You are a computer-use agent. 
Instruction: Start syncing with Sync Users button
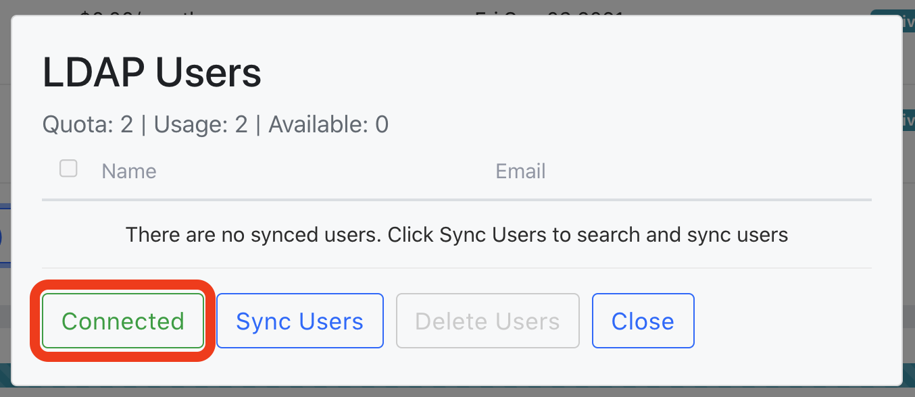[300, 321]
